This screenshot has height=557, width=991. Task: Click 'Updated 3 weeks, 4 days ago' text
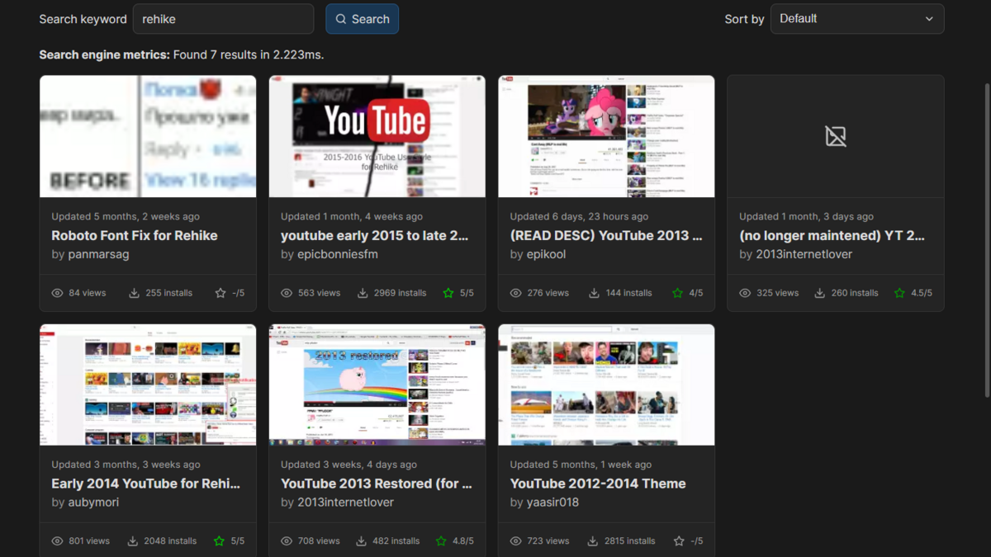(349, 465)
